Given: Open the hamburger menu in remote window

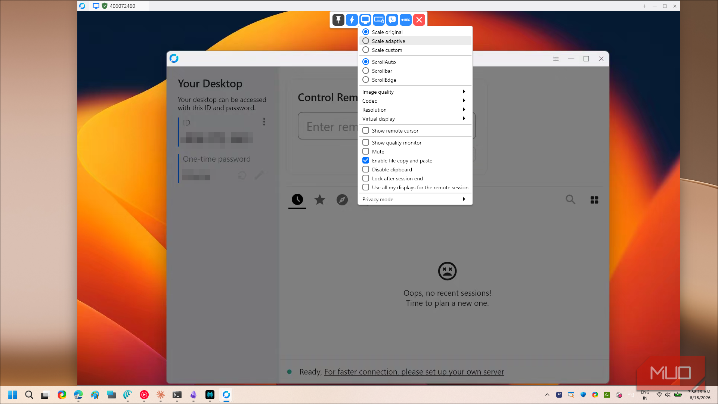Looking at the screenshot, I should [x=556, y=59].
